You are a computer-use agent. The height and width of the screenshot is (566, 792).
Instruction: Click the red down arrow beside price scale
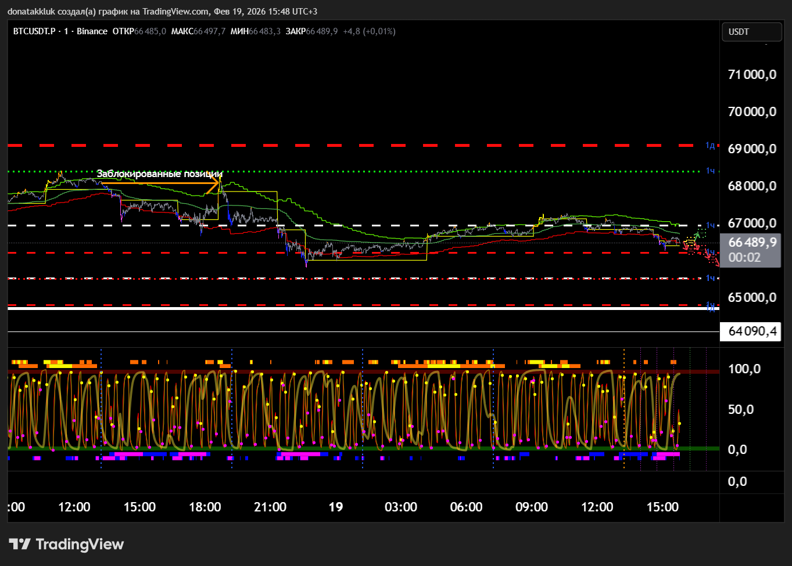[x=716, y=262]
